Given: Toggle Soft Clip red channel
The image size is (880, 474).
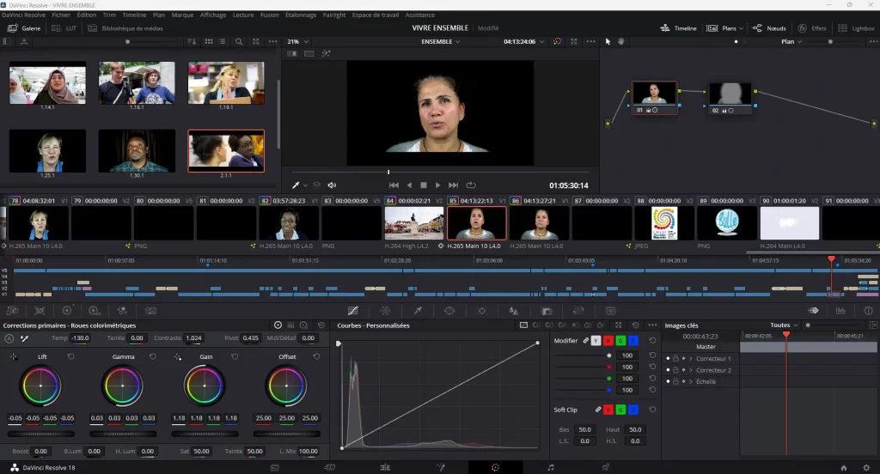Looking at the screenshot, I should (608, 410).
